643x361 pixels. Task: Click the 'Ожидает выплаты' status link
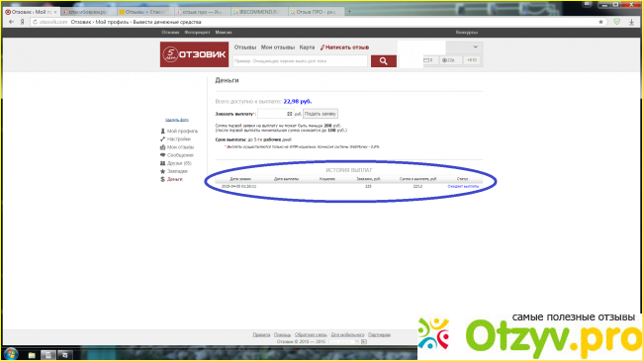pyautogui.click(x=463, y=186)
